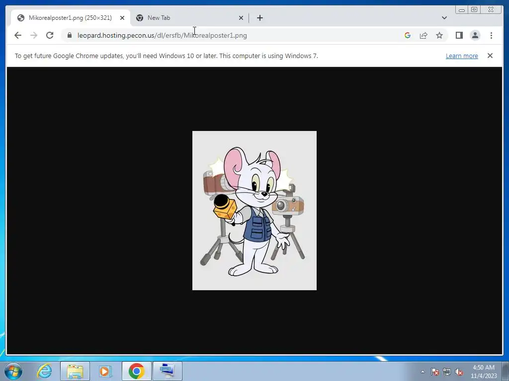
Task: Minimize the Chrome window
Action: pos(462,10)
